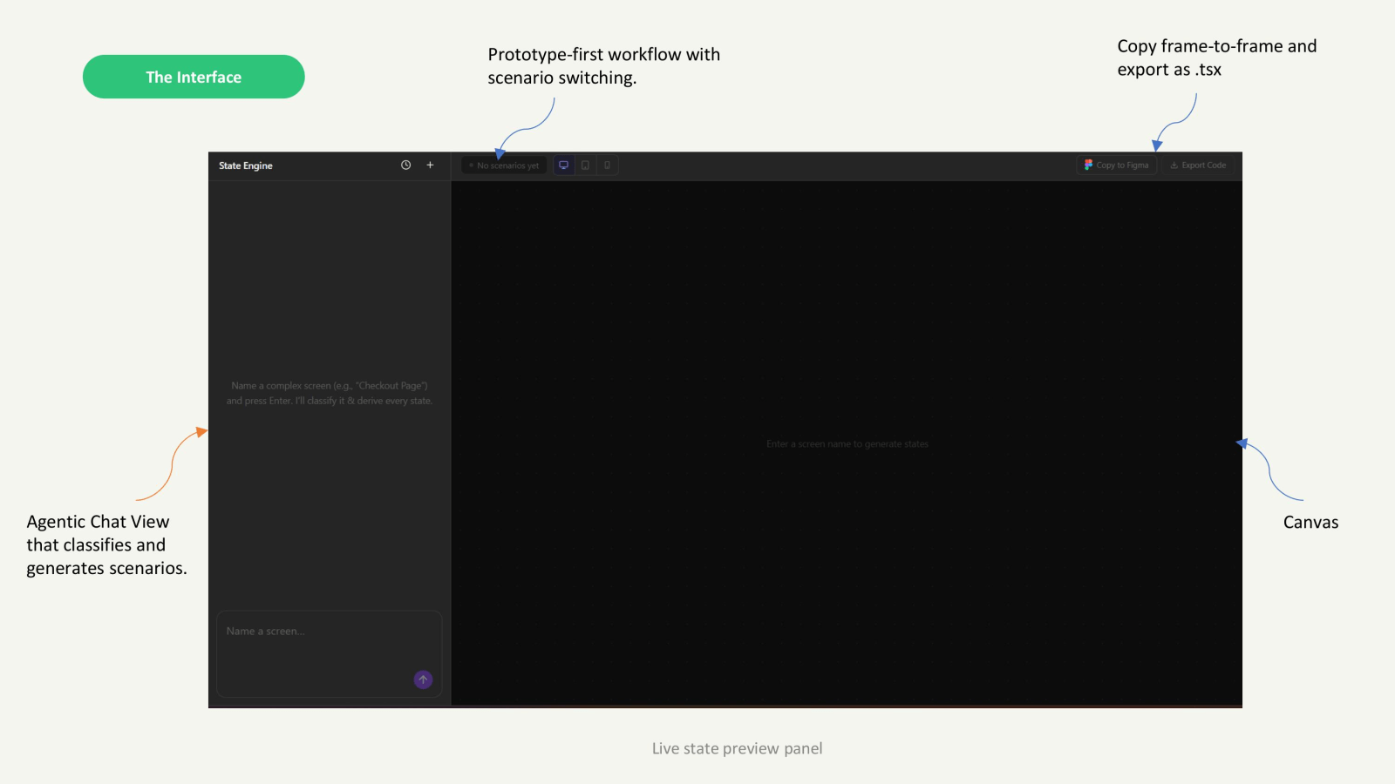This screenshot has height=784, width=1395.
Task: Click the 'Name a complex screen' hint text
Action: 330,393
